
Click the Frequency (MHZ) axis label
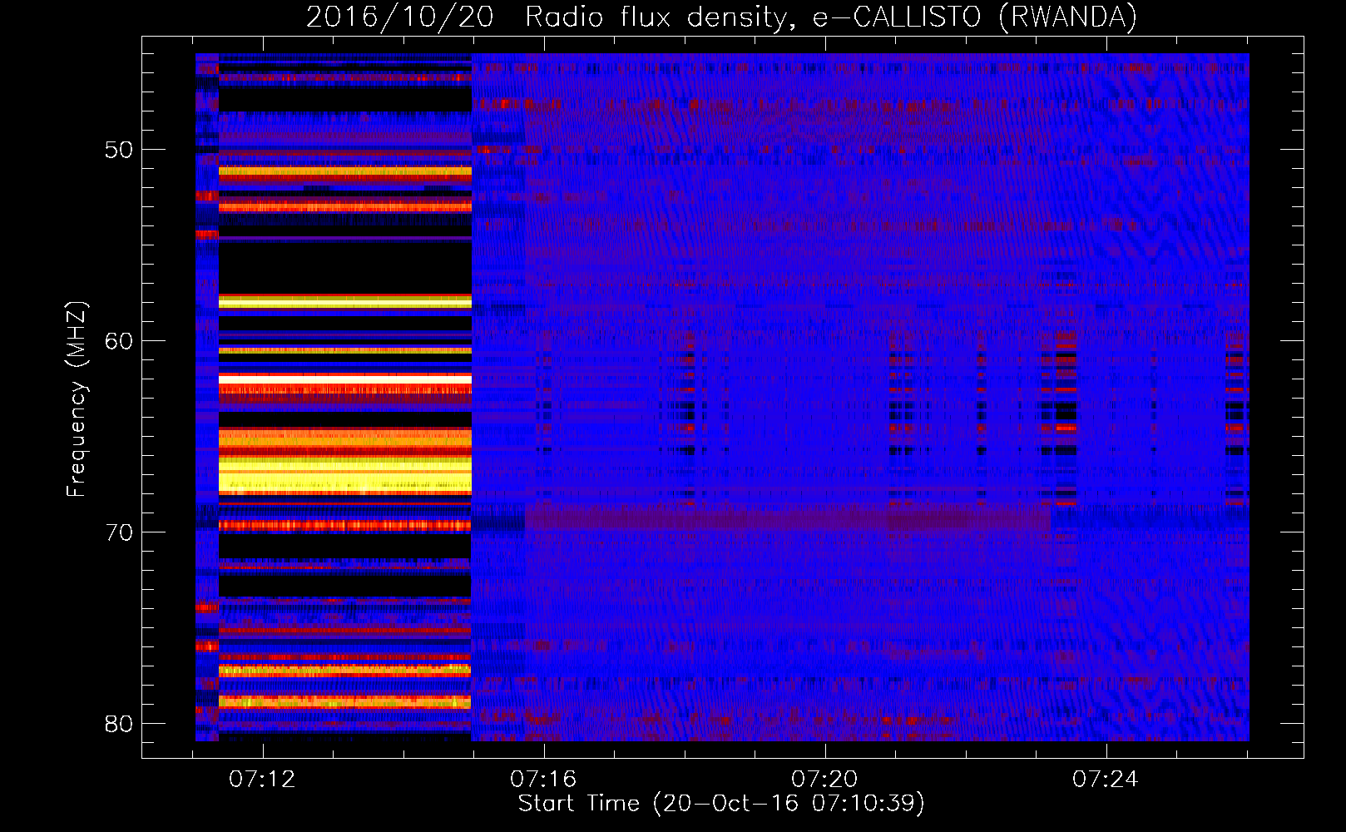[76, 399]
